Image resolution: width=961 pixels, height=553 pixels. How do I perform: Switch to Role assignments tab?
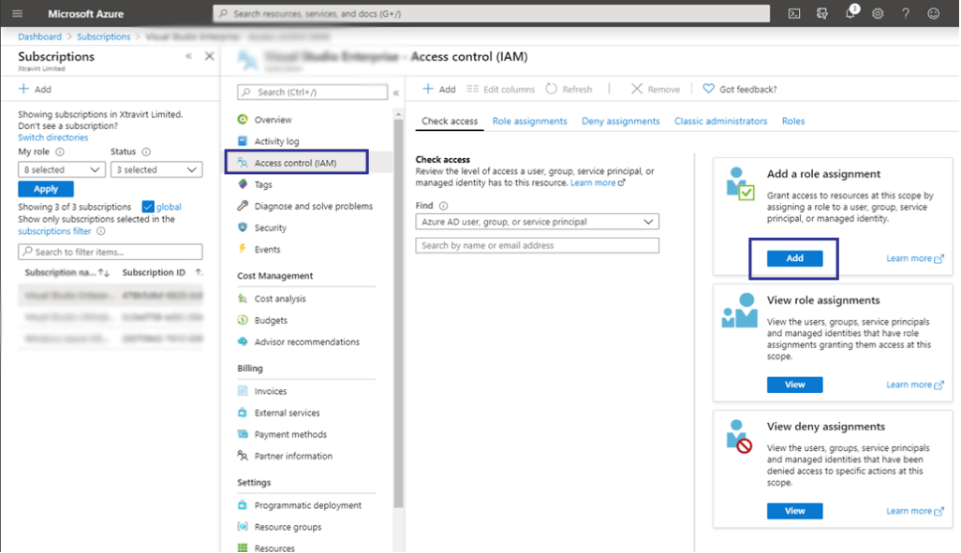(529, 122)
